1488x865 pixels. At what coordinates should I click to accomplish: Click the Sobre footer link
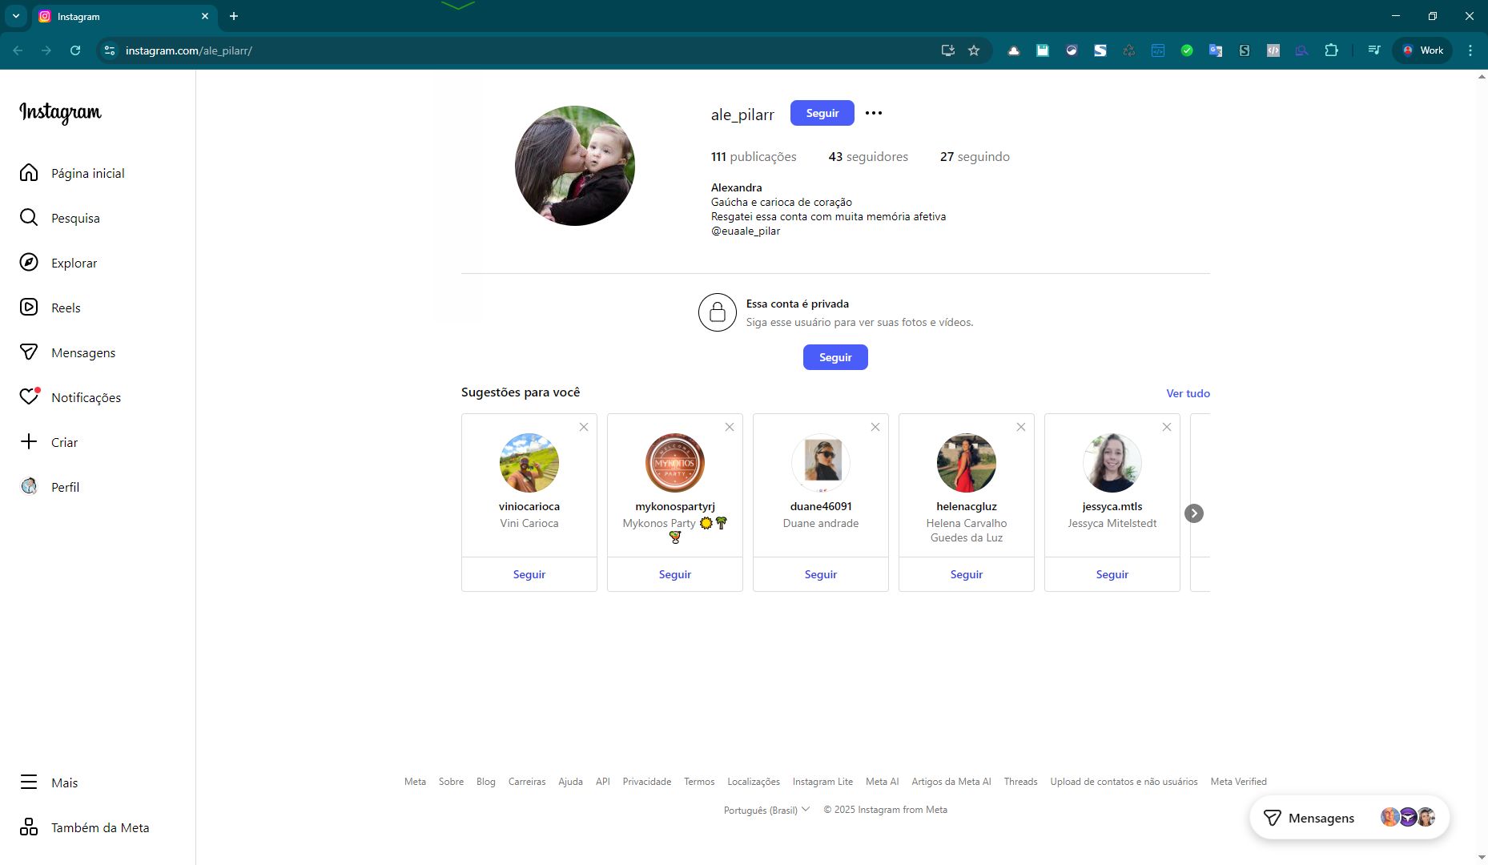point(451,782)
